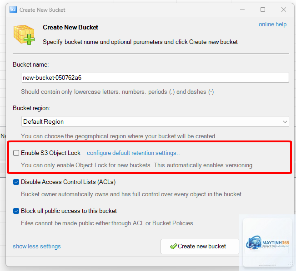Click the yellow bucket with plus icon
Viewport: 296px width, 271px height.
(24, 35)
